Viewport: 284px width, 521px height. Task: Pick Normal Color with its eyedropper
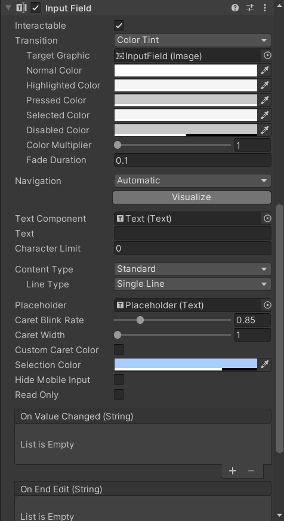(265, 71)
